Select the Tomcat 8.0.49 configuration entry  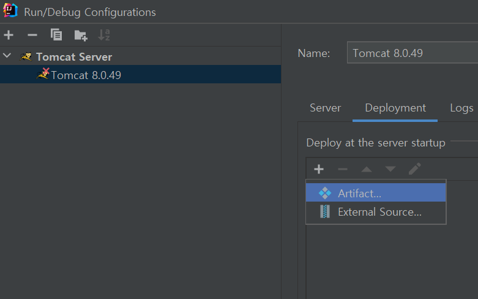pos(140,75)
